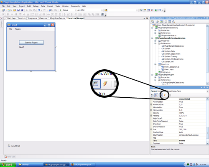Image resolution: width=209 pixels, height=167 pixels.
Task: Click the Paste icon in the toolbar
Action: coord(34,10)
